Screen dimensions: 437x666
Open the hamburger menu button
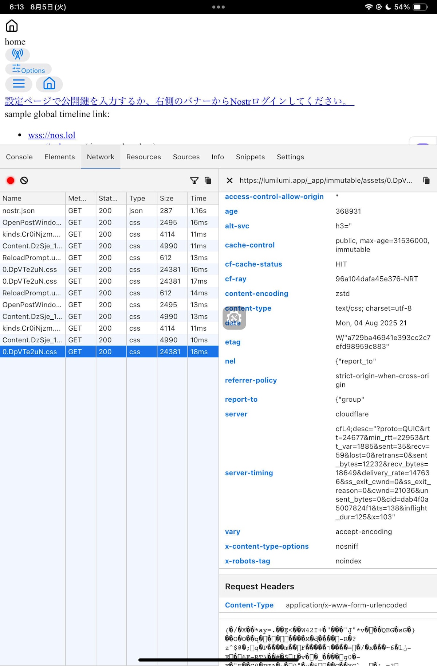pyautogui.click(x=19, y=84)
